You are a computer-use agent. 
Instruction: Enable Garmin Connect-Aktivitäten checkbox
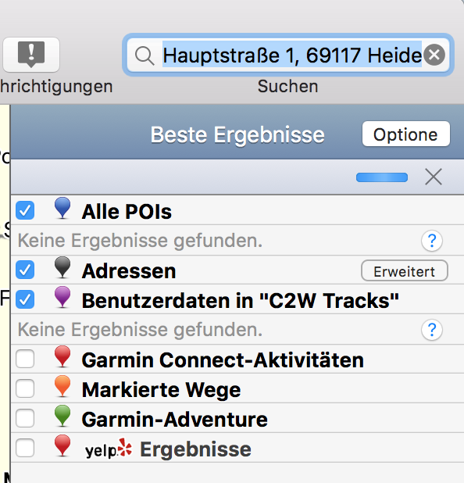coord(25,359)
